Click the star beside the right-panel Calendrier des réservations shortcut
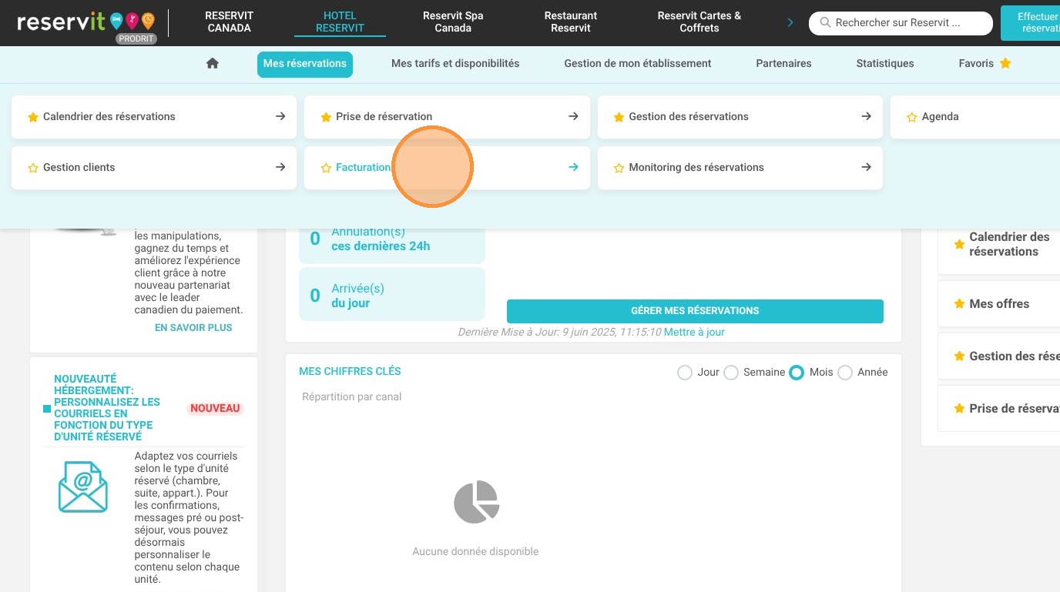Image resolution: width=1060 pixels, height=592 pixels. click(959, 245)
